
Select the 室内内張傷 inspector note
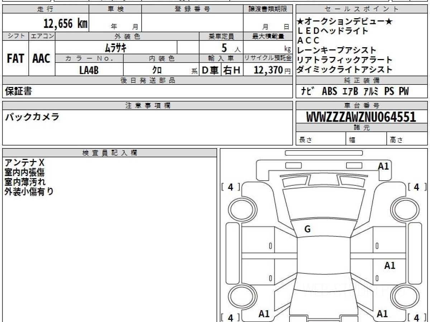pyautogui.click(x=25, y=172)
